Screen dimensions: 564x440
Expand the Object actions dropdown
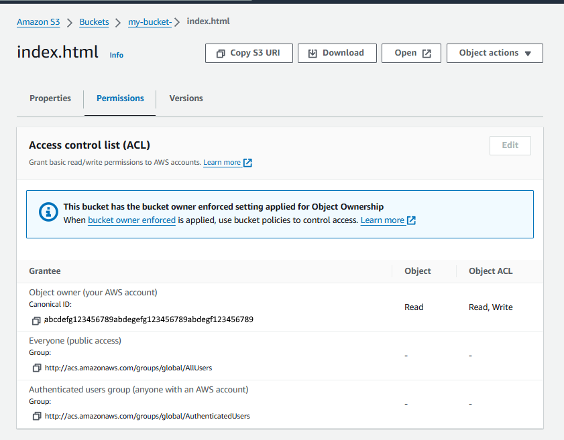tap(494, 53)
